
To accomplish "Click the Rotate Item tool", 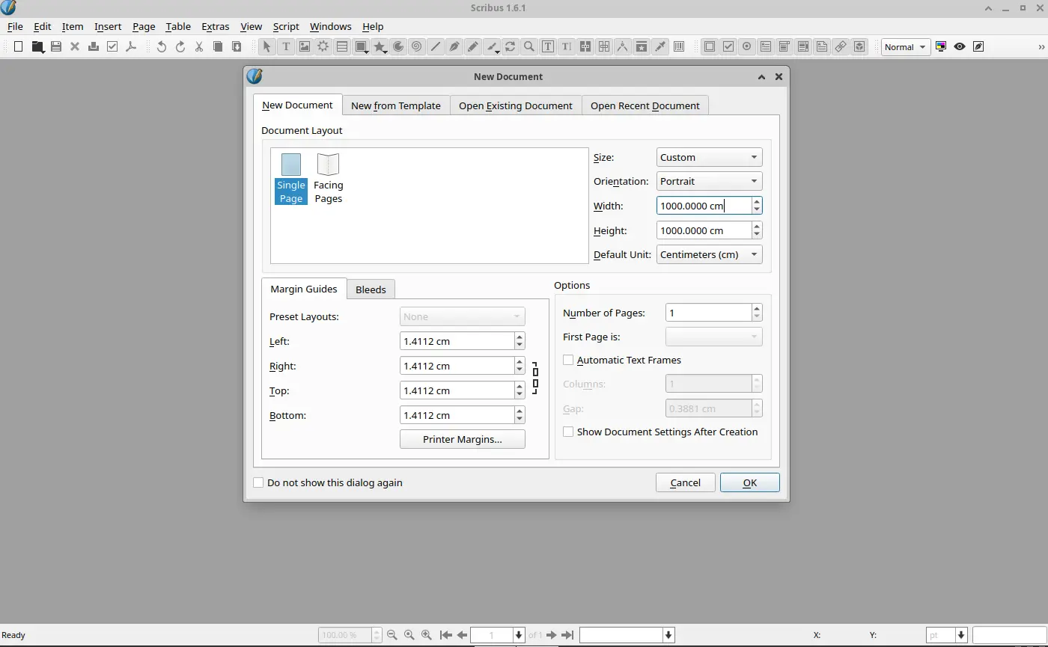I will [510, 46].
